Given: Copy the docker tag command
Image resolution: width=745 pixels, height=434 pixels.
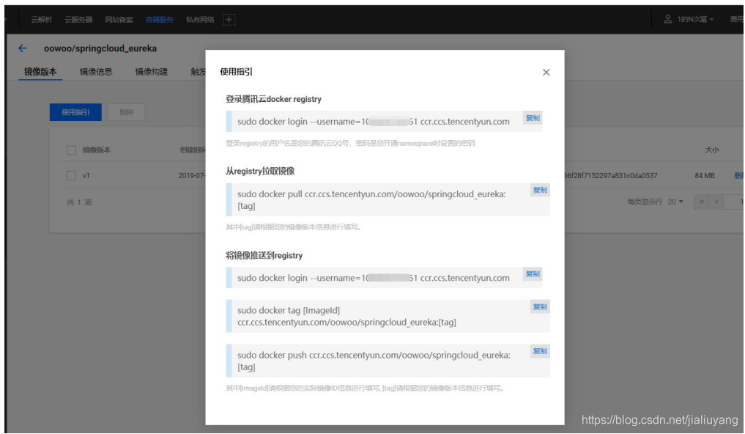Looking at the screenshot, I should (540, 307).
